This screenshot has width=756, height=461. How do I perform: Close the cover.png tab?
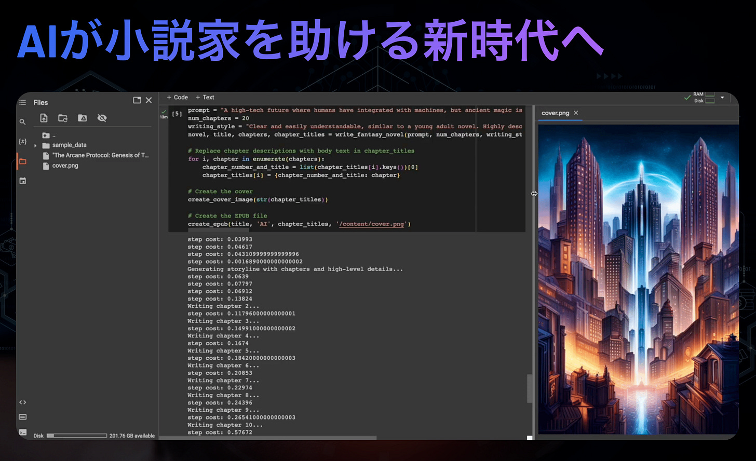click(576, 113)
